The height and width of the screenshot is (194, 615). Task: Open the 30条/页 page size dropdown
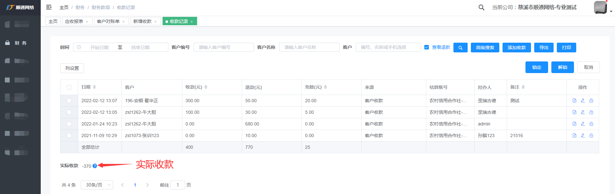coord(97,185)
